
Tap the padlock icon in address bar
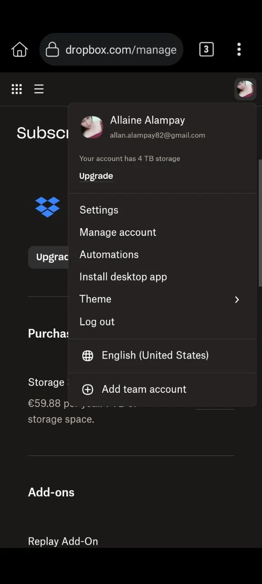(x=52, y=49)
